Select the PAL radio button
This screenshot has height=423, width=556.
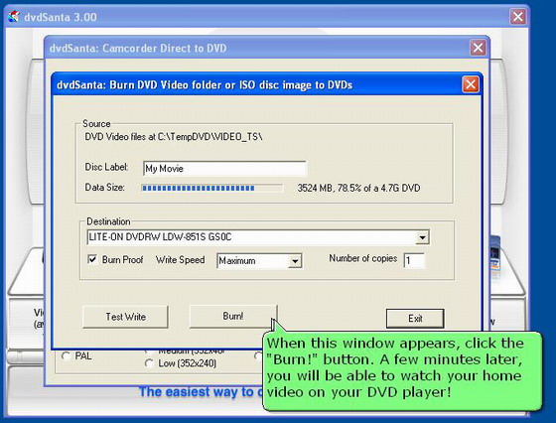click(x=66, y=355)
